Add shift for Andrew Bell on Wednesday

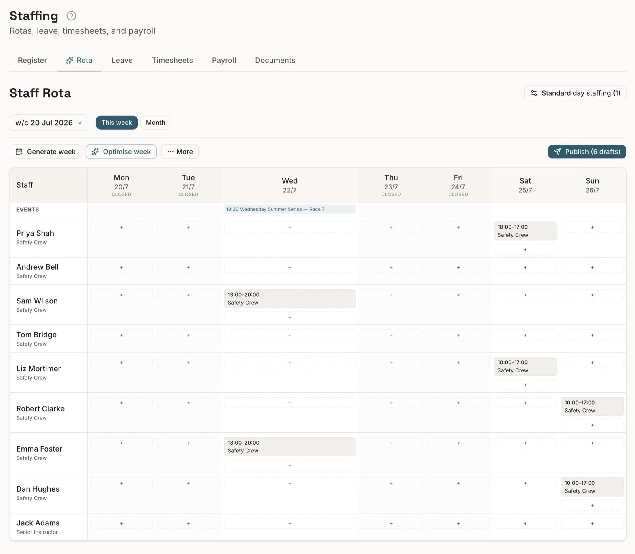pyautogui.click(x=290, y=267)
